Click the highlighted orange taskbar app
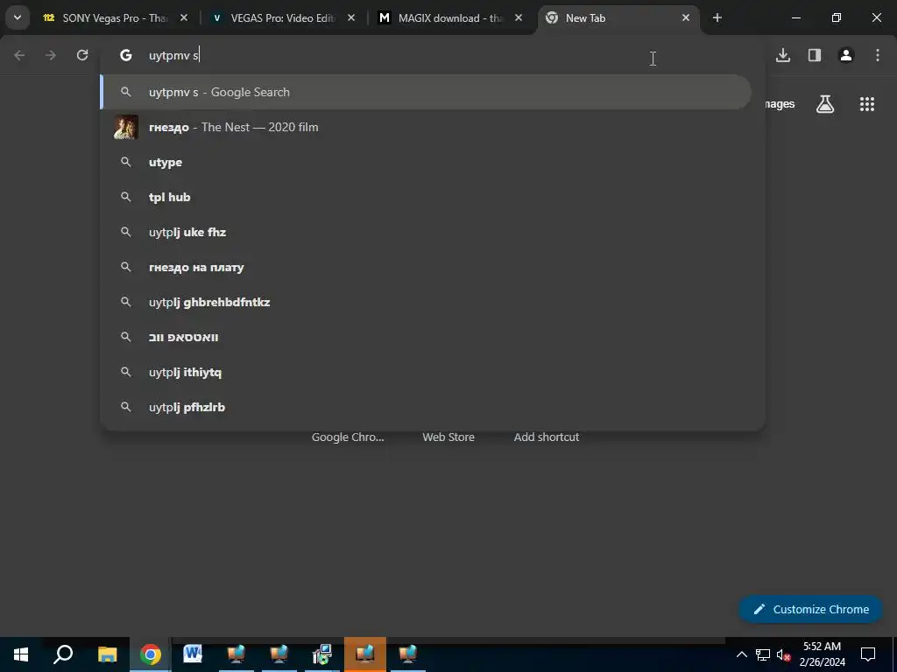 click(x=365, y=654)
